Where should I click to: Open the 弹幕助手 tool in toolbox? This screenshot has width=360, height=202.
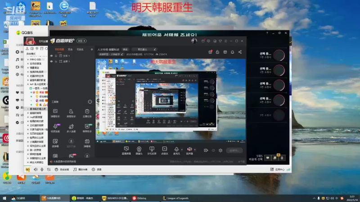(55, 113)
